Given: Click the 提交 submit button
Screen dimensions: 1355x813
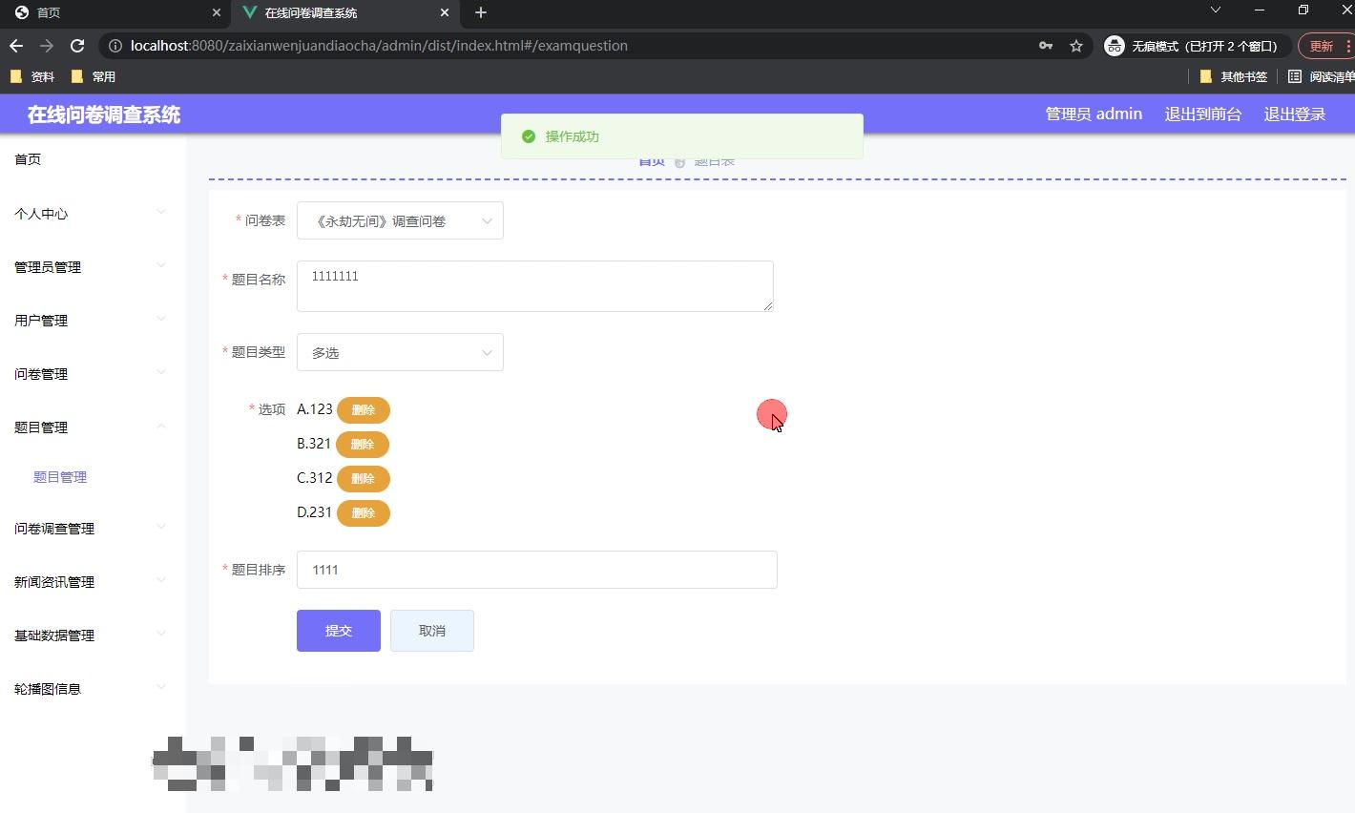Looking at the screenshot, I should coord(338,630).
